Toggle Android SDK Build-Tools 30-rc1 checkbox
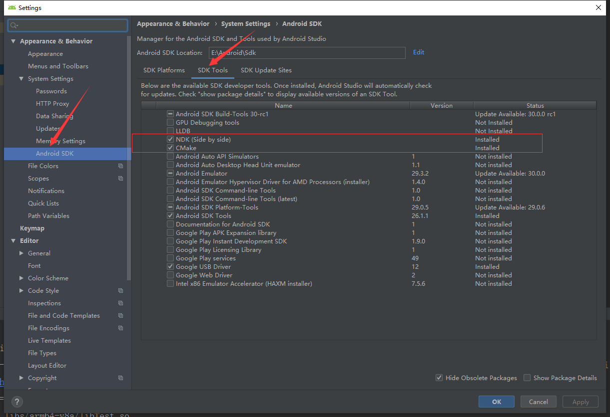610x417 pixels. tap(170, 114)
